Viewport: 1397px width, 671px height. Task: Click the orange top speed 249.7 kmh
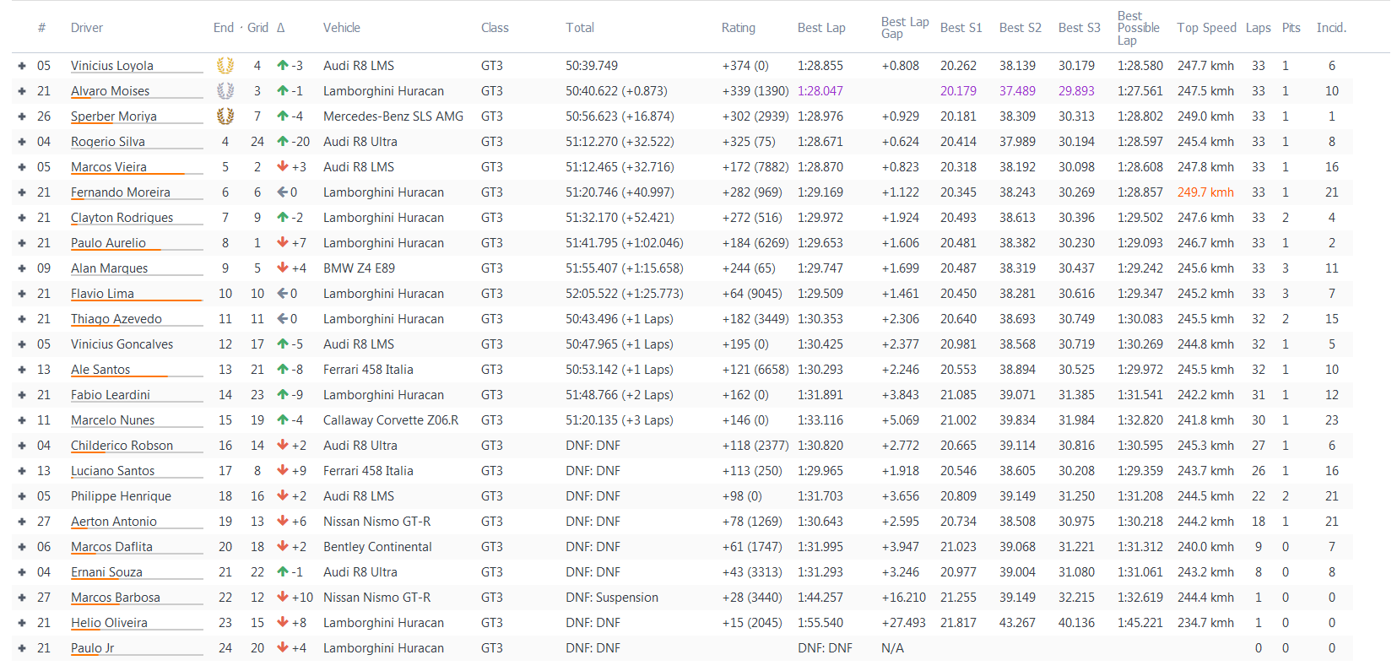(x=1205, y=192)
